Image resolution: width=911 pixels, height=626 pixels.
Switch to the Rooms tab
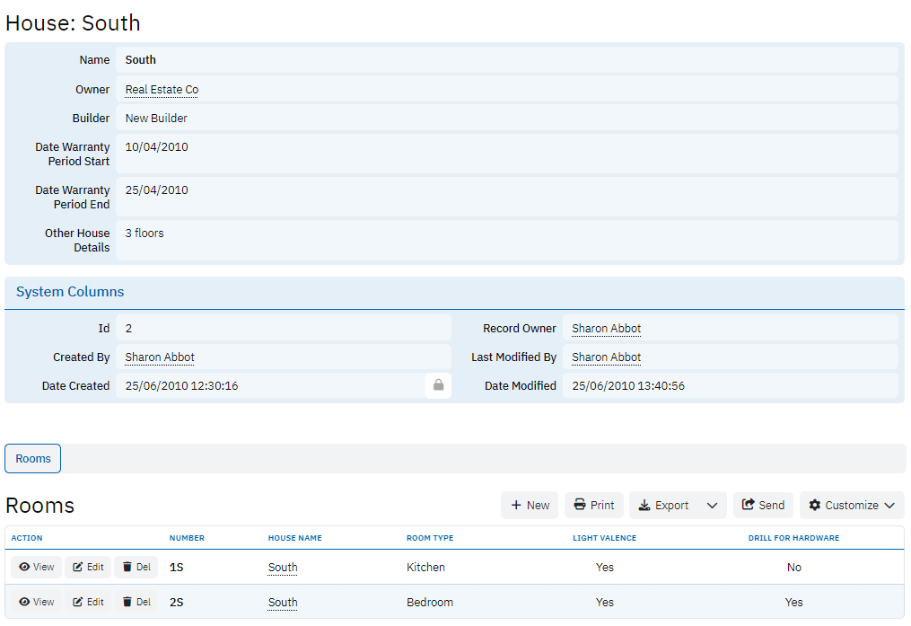33,458
